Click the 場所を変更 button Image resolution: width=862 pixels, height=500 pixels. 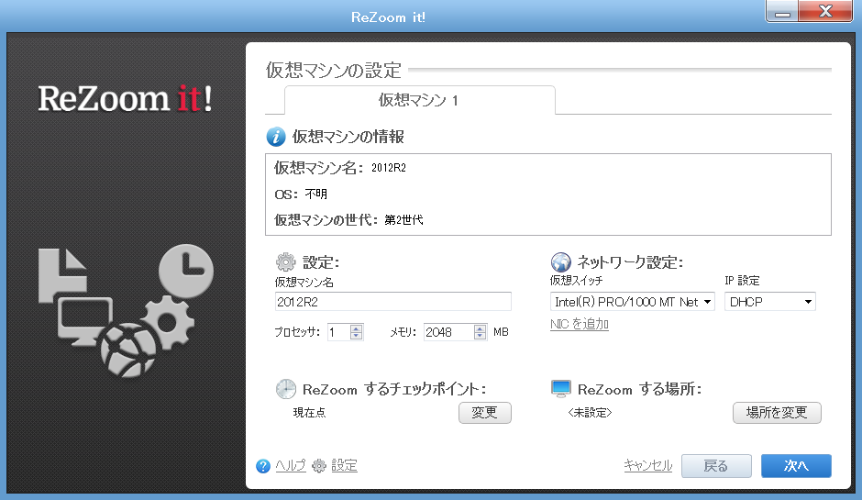pyautogui.click(x=777, y=413)
